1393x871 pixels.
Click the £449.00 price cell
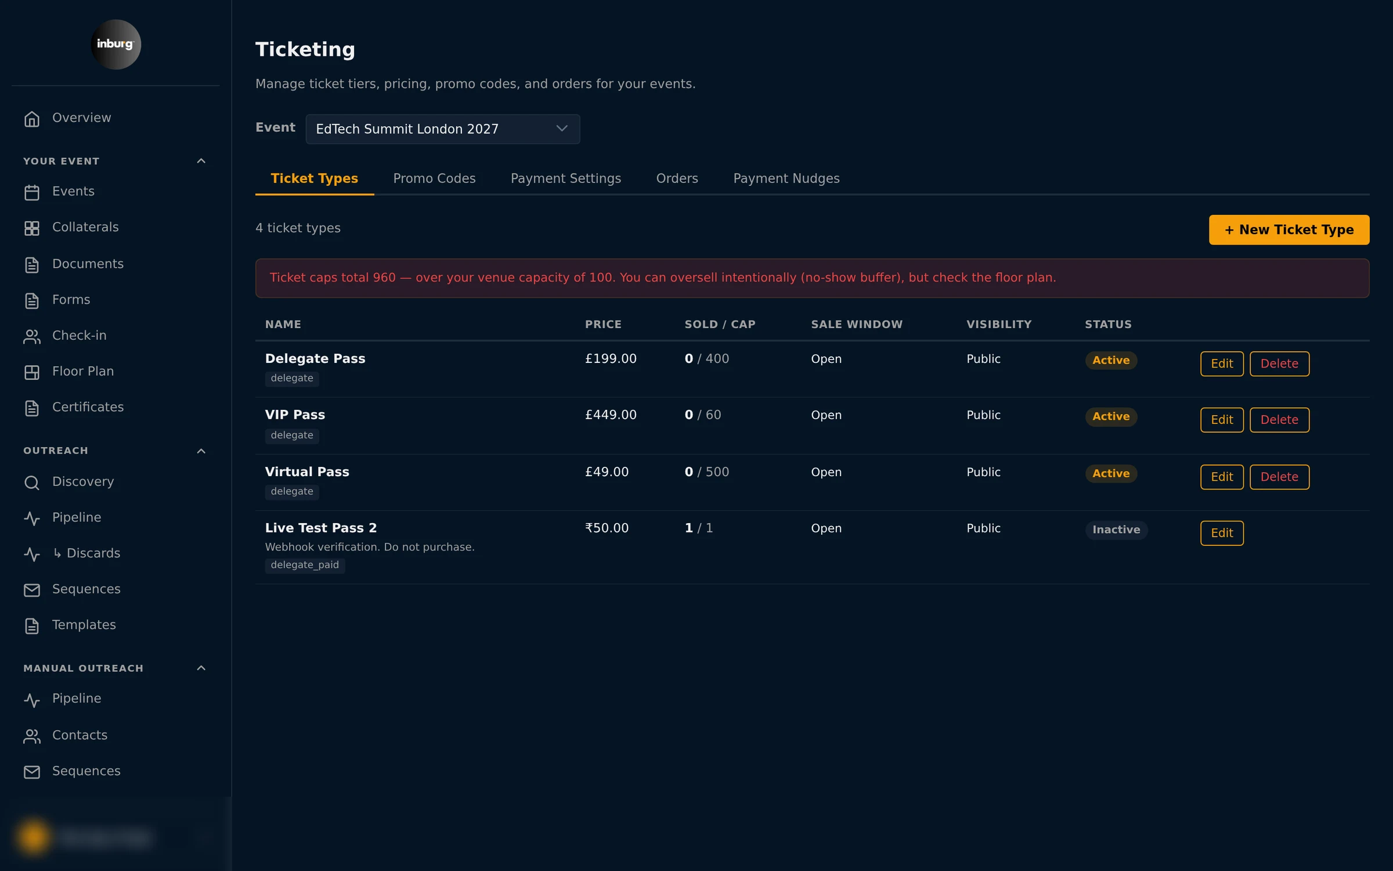coord(611,415)
